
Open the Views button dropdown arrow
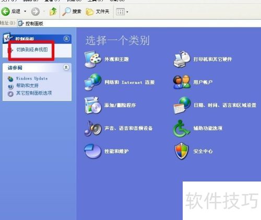(127, 12)
